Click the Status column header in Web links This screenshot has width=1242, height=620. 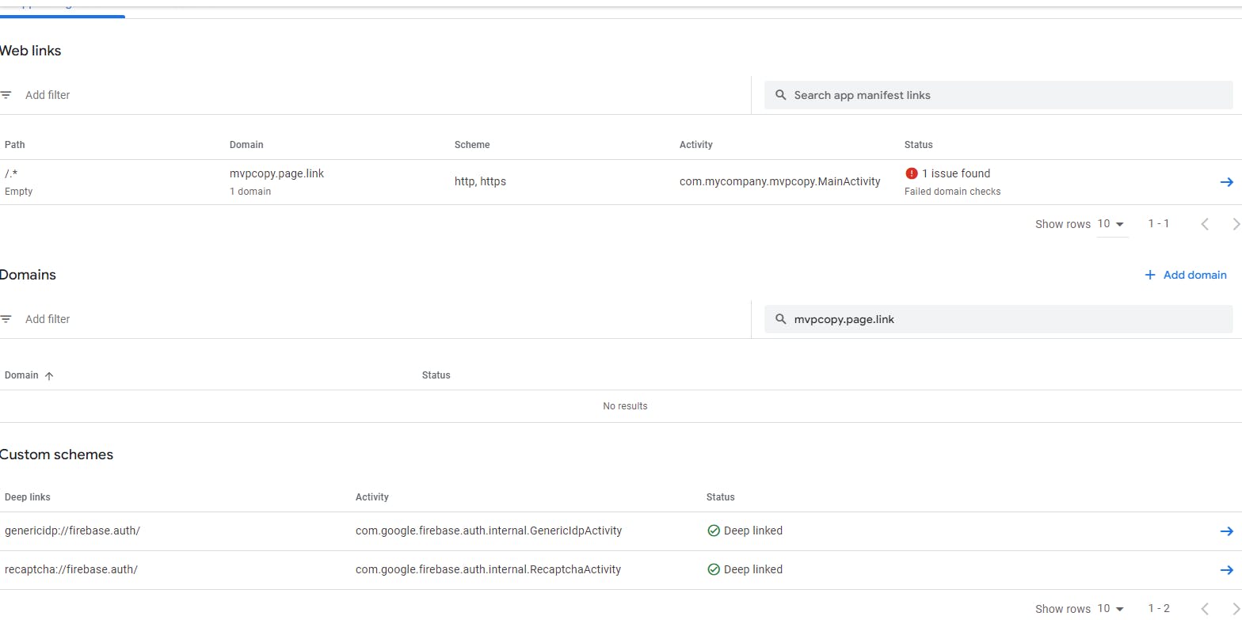click(918, 145)
